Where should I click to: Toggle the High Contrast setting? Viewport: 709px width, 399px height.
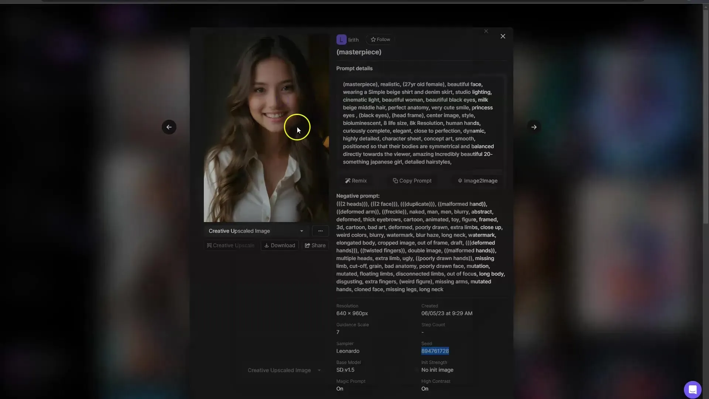(x=424, y=388)
